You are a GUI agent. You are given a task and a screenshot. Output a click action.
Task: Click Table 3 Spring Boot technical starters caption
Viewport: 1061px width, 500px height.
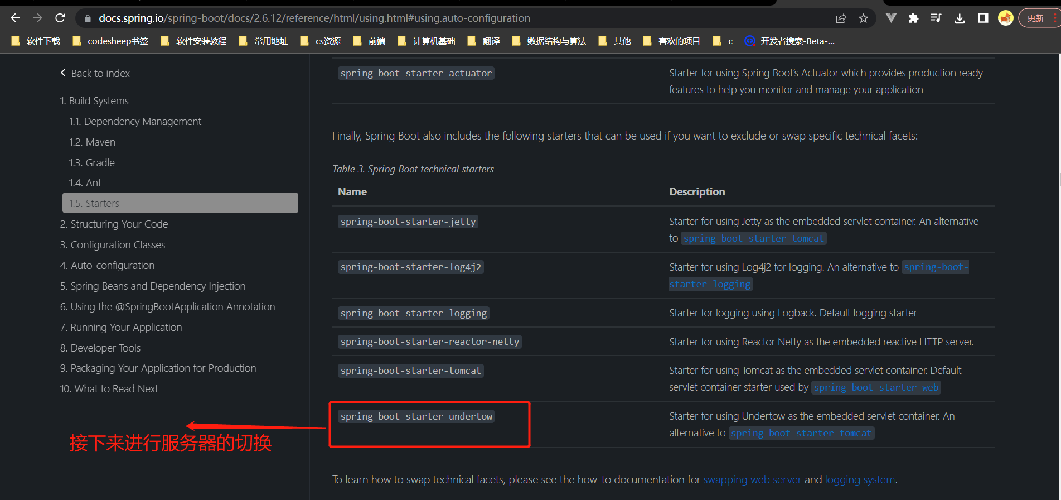pos(413,169)
